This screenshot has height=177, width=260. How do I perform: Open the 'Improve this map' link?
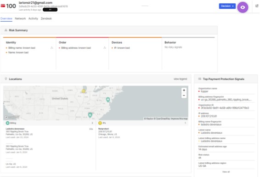179,118
